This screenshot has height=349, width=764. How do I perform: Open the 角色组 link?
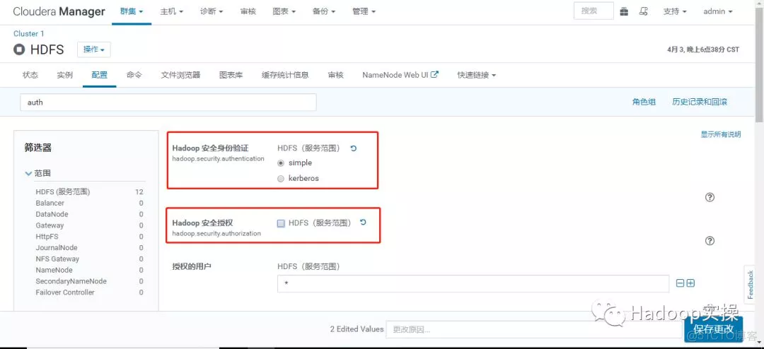(x=644, y=102)
